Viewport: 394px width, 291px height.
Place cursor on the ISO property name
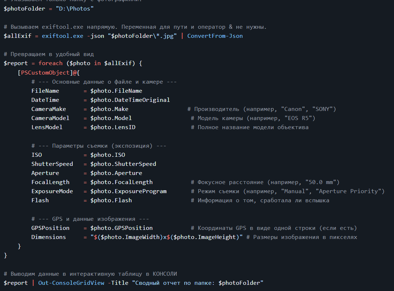click(x=37, y=155)
